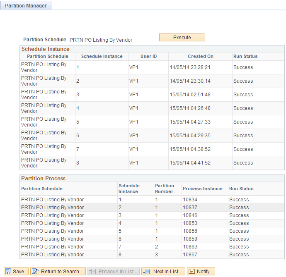Click process instance 10859
The image size is (286, 277).
(190, 239)
